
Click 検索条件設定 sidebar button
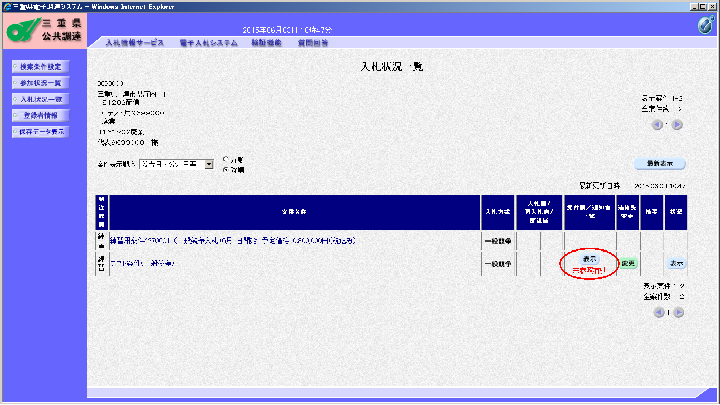[x=41, y=66]
